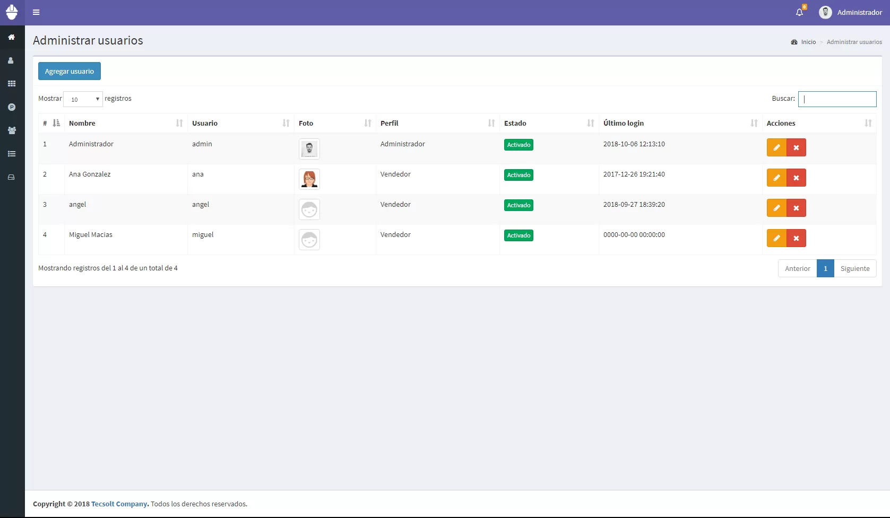Screen dimensions: 890x518
Task: Open the single user icon in sidebar
Action: click(11, 60)
